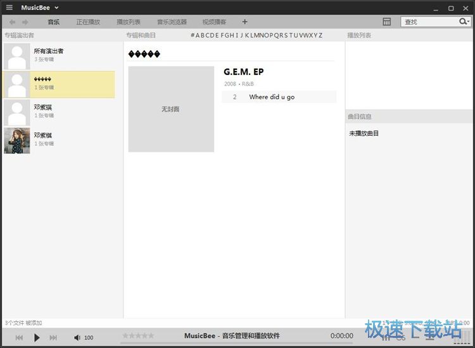Skip to next track
Image resolution: width=475 pixels, height=348 pixels.
pos(53,337)
